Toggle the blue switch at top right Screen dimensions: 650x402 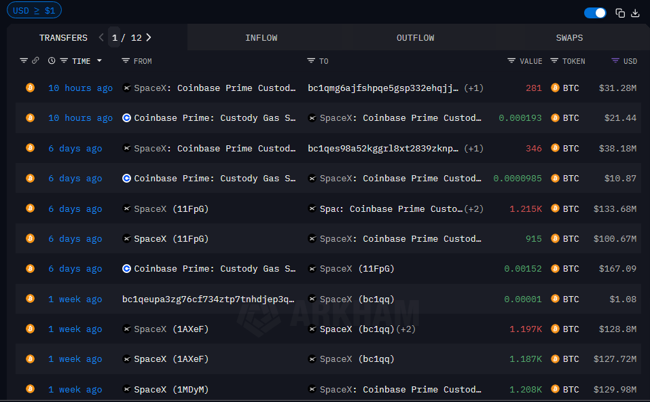click(x=595, y=13)
